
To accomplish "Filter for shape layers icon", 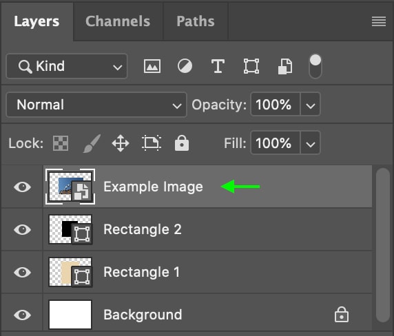I will 251,66.
